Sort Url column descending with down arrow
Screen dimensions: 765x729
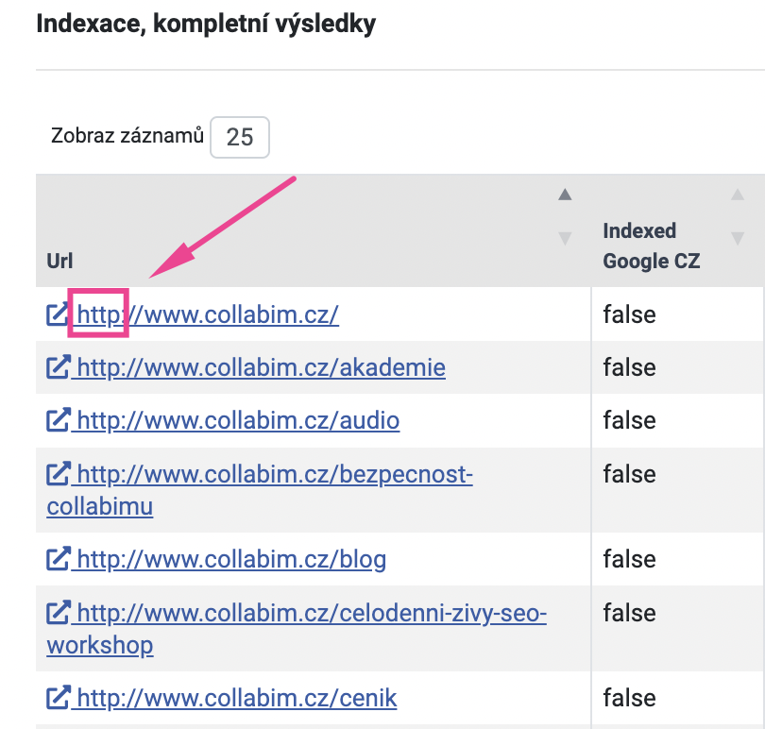coord(565,238)
